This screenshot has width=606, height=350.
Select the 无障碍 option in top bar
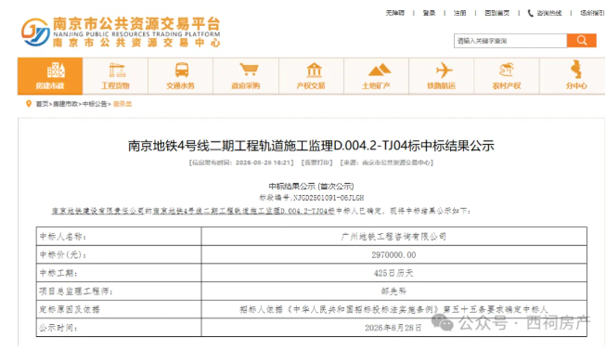click(394, 13)
